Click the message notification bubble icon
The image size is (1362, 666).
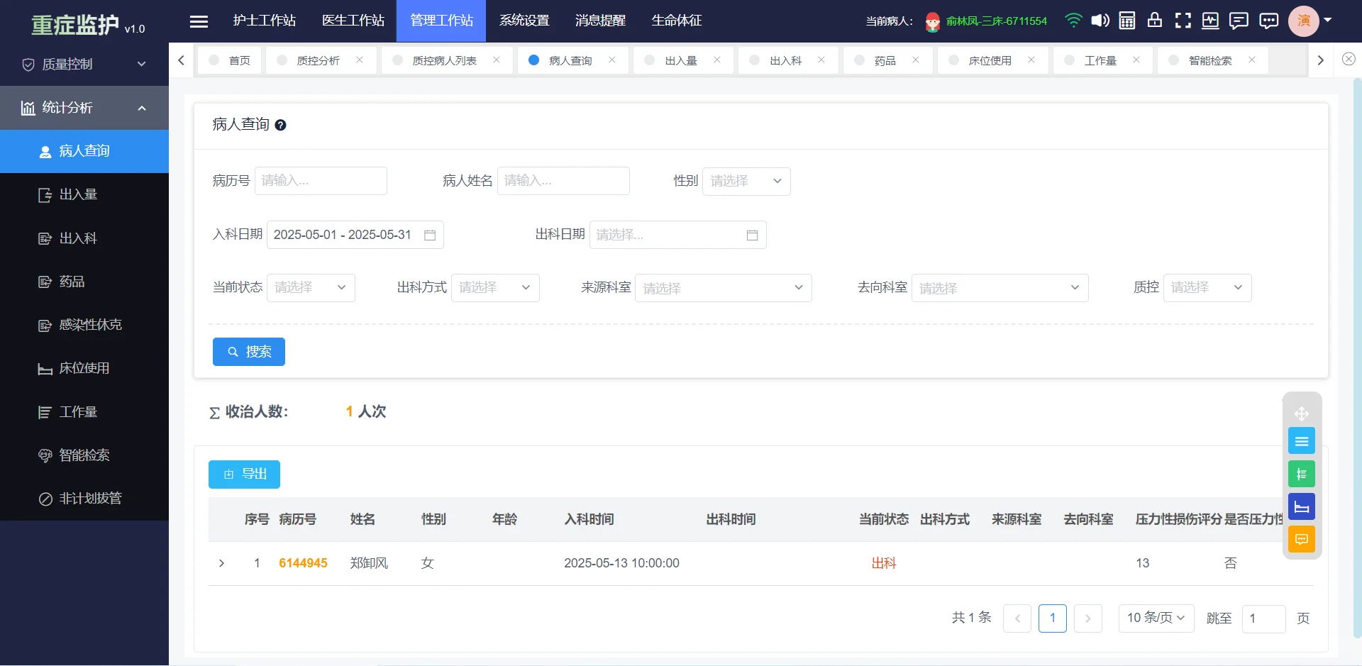tap(1239, 21)
